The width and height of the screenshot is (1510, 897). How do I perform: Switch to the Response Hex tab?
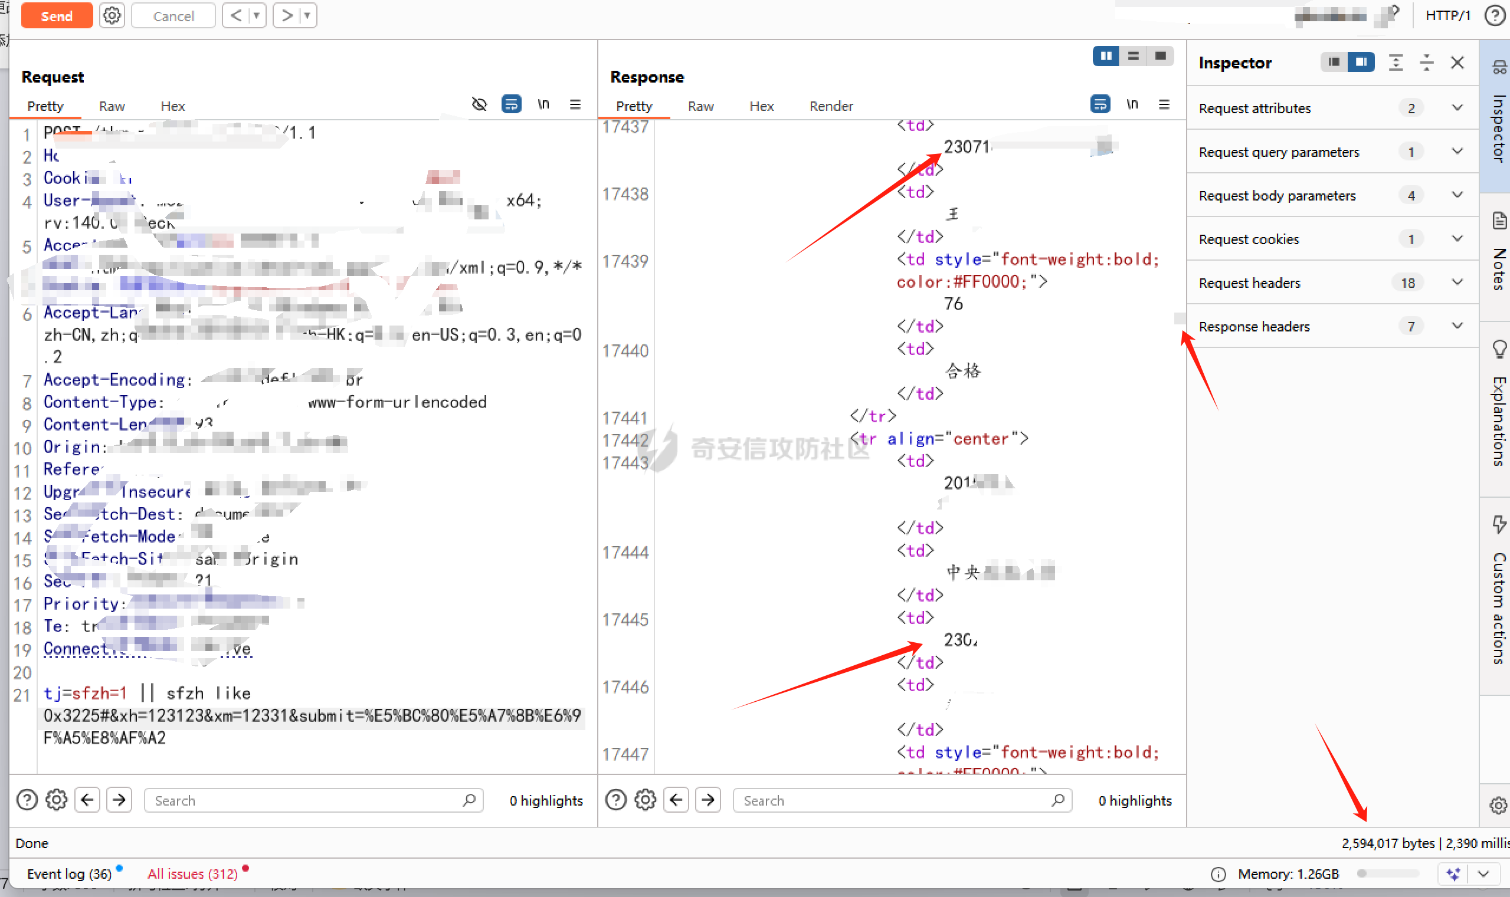coord(762,106)
